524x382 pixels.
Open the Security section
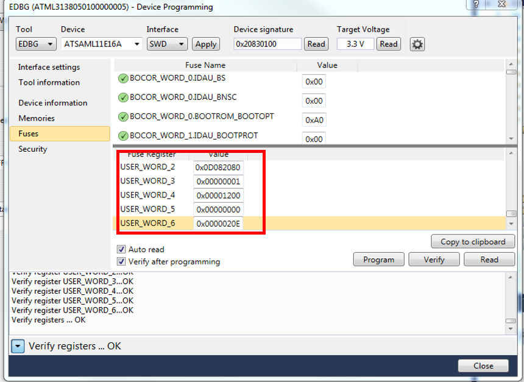pyautogui.click(x=33, y=149)
